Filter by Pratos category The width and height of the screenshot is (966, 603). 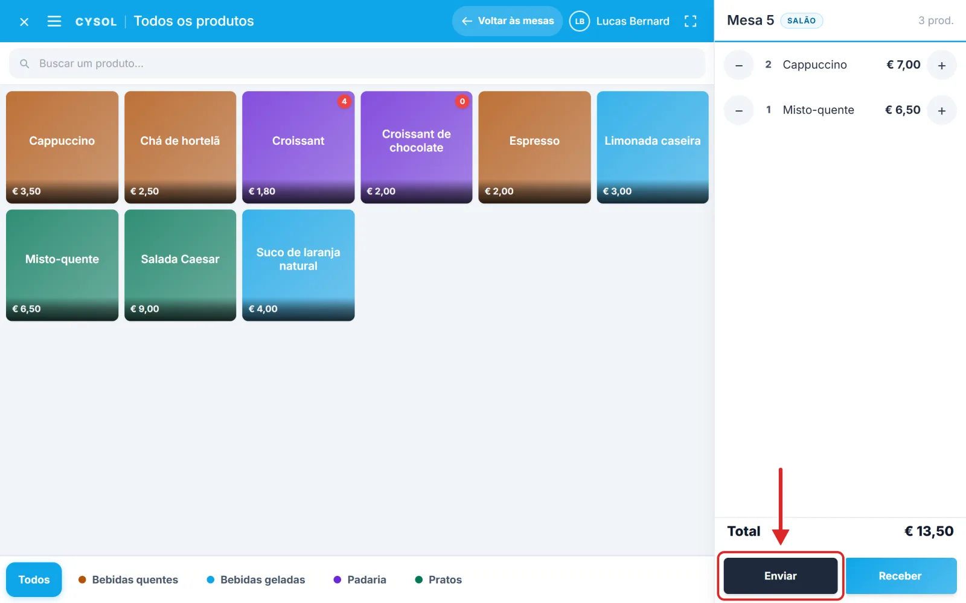tap(438, 579)
